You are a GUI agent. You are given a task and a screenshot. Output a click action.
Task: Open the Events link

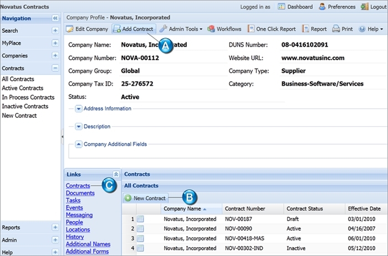pos(74,207)
